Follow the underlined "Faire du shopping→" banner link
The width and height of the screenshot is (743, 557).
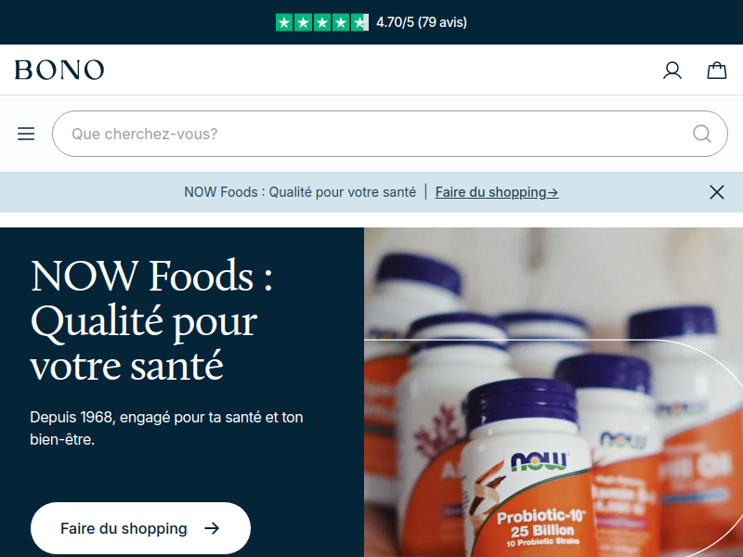[x=497, y=192]
